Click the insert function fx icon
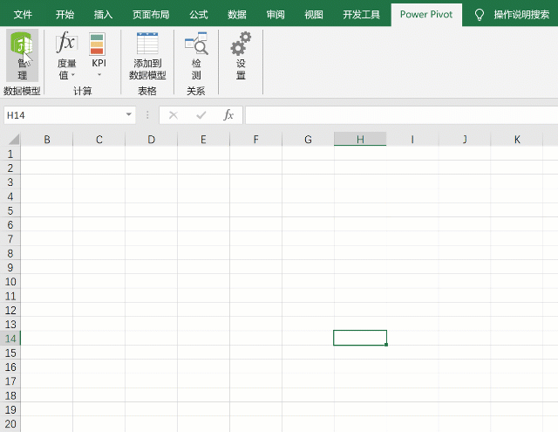Screen dimensions: 558x432 pyautogui.click(x=228, y=115)
